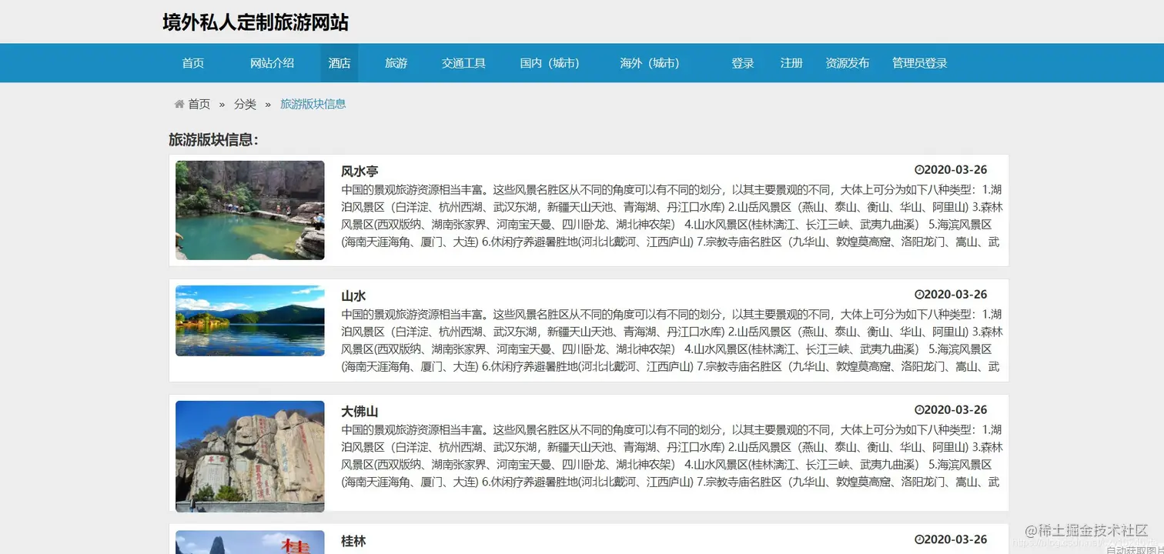Open the 资源发布 page
The width and height of the screenshot is (1164, 554).
coord(847,63)
